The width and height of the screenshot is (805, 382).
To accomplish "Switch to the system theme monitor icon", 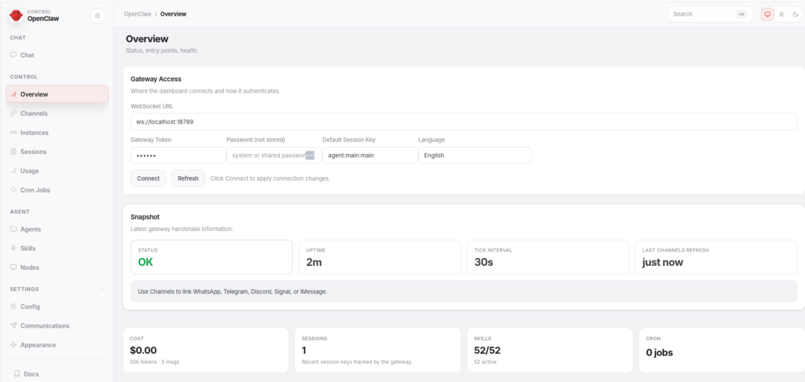I will pos(767,14).
